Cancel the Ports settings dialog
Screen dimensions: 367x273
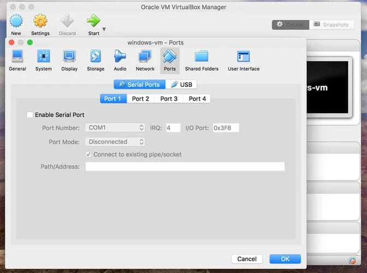247,259
